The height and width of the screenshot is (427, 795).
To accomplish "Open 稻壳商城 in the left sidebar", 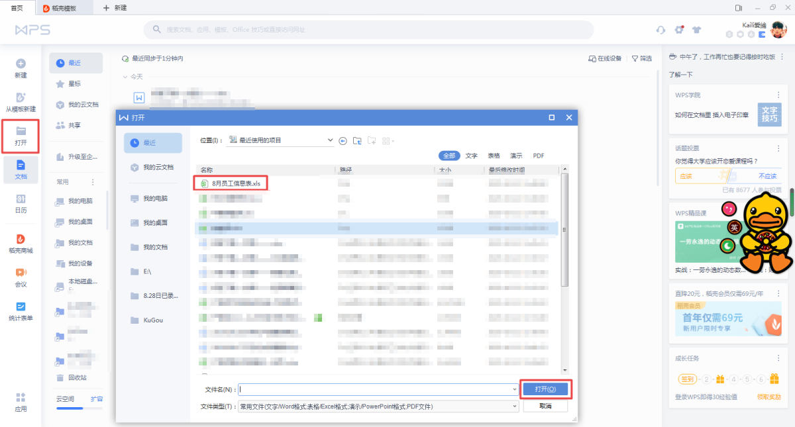I will pos(21,243).
